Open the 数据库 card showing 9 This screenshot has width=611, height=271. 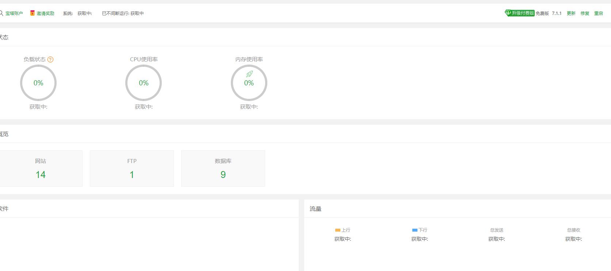click(223, 169)
